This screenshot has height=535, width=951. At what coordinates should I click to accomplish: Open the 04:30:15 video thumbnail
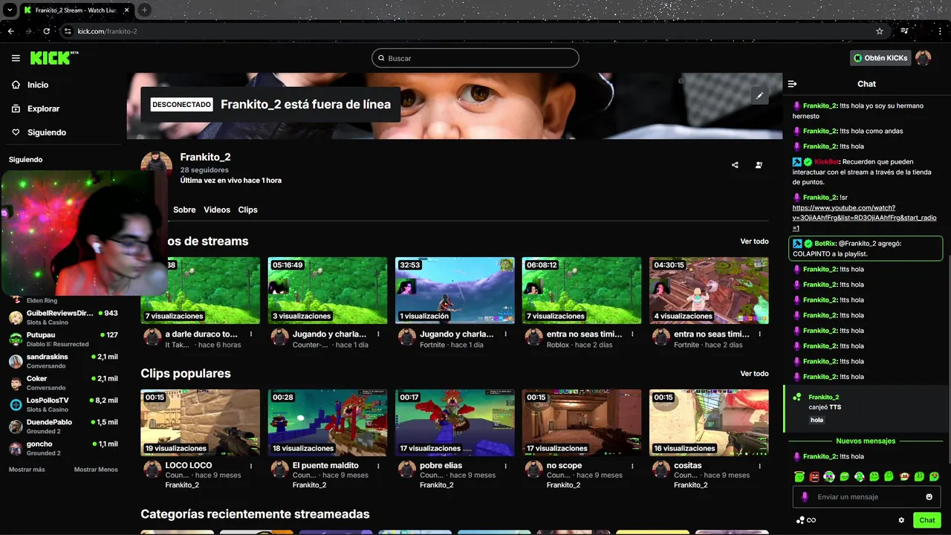[x=709, y=291]
